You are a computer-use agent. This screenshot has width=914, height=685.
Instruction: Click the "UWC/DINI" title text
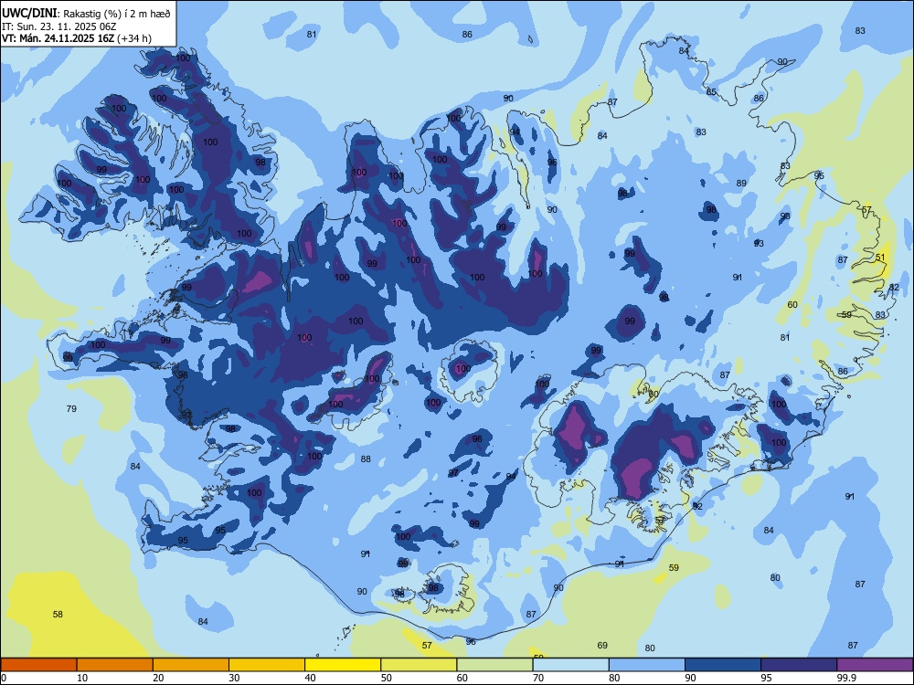point(29,13)
